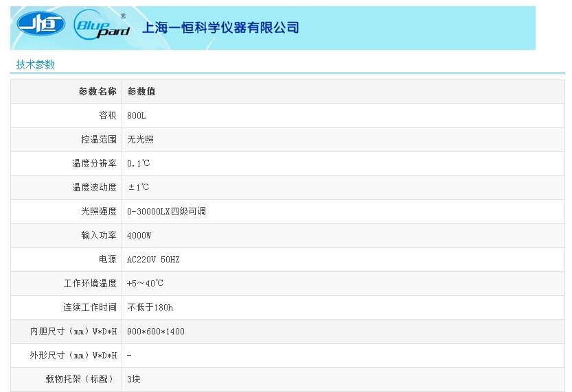
Task: Click the company name 上海一恒科学仪器有限公司
Action: point(220,27)
